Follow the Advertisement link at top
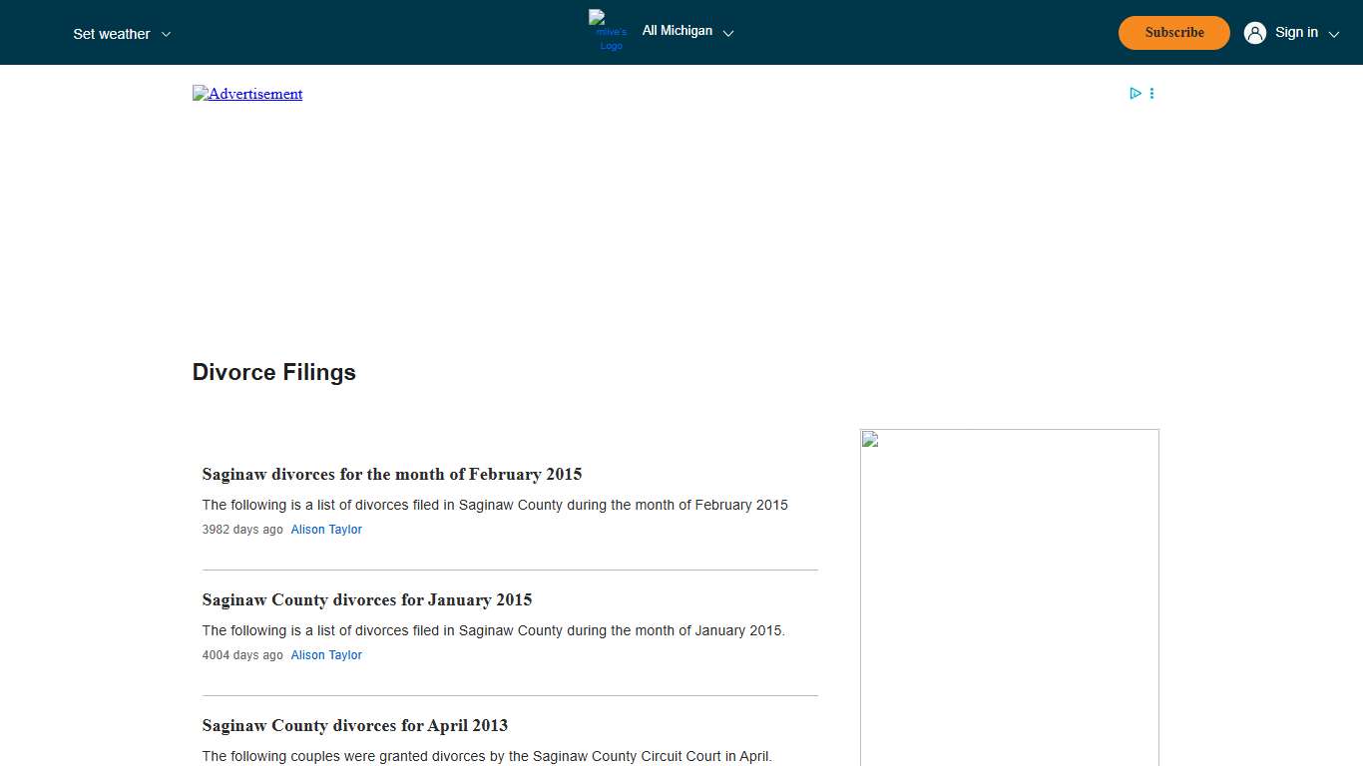 pos(247,94)
